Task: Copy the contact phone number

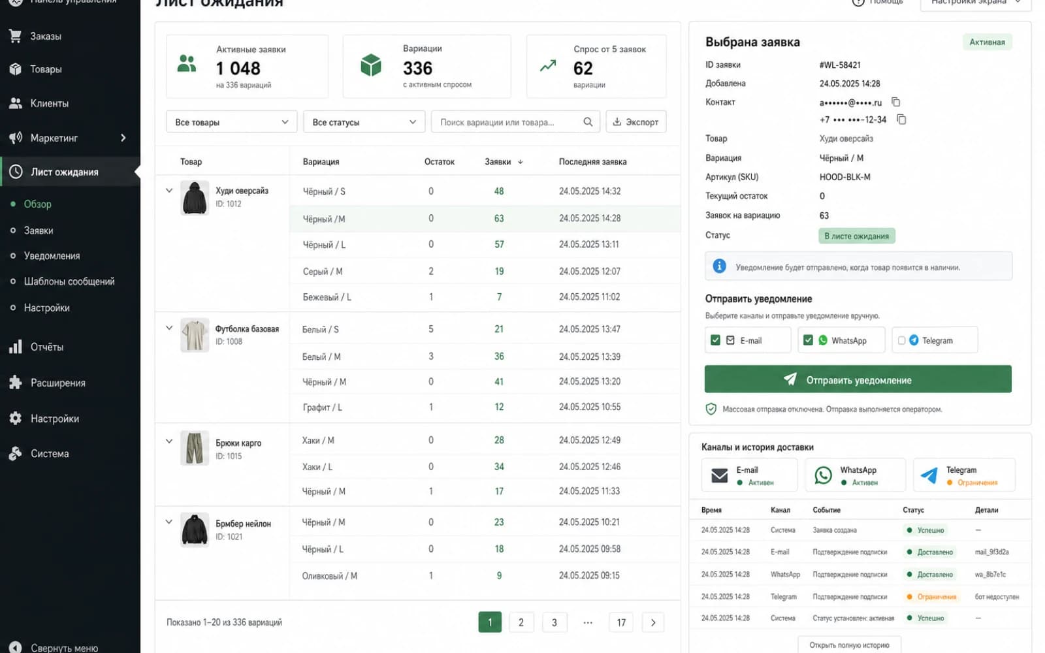Action: coord(901,119)
